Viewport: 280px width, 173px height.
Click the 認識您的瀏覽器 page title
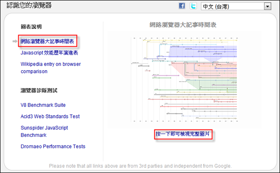coord(29,5)
